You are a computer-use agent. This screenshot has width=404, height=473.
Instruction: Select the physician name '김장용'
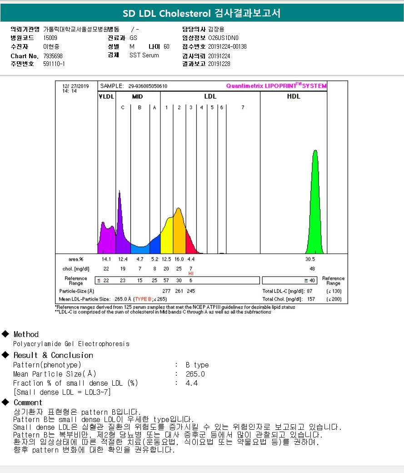coord(216,29)
